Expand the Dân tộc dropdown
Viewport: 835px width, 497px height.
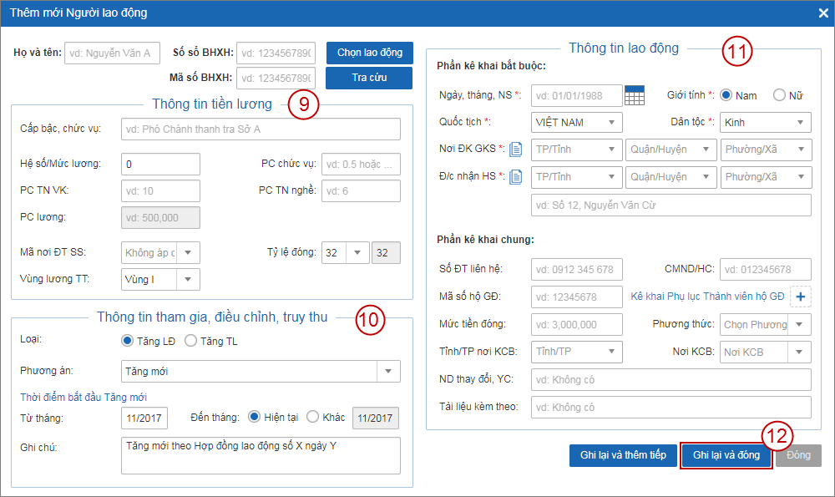pyautogui.click(x=765, y=123)
